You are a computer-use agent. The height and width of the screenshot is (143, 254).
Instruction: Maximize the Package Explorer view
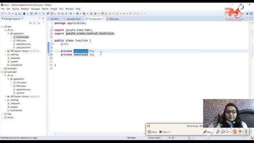coord(43,19)
